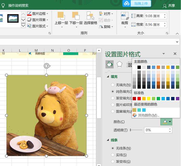Screen dimensions: 181x166
Task: Open the format pane options dropdown arrow
Action: (164, 54)
